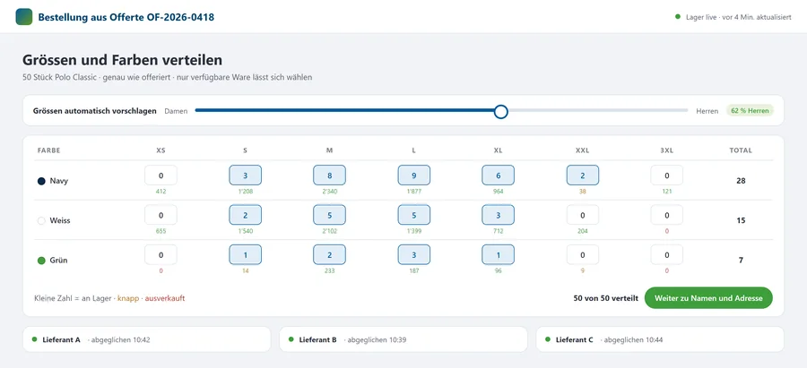Select the Grün 3XL quantity field
Viewport: 807px width, 368px height.
[667, 254]
